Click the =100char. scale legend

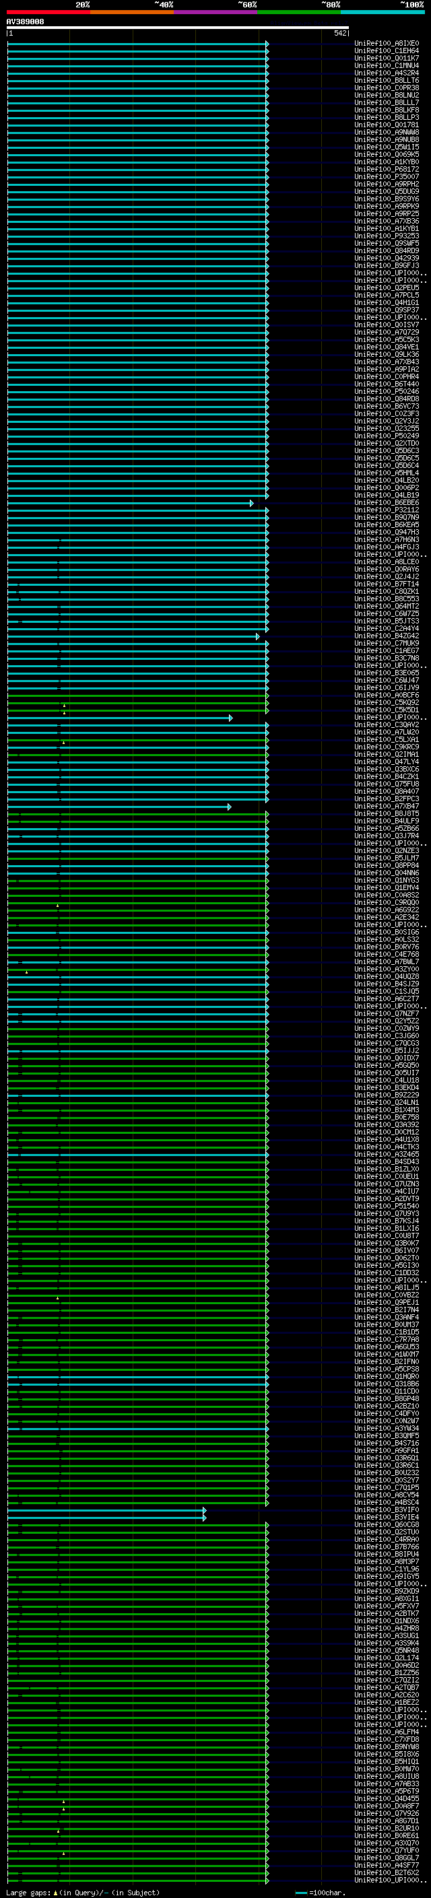point(320,1893)
